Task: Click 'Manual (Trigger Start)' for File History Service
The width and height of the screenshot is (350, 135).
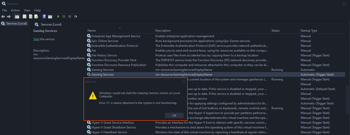Action: point(315,55)
